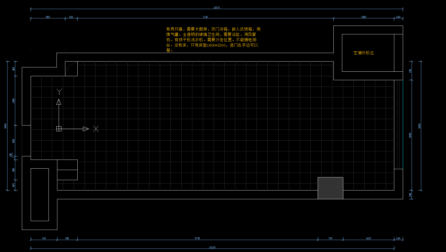Image resolution: width=446 pixels, height=252 pixels.
Task: Select the 240 dimension text beside 1690
Action: click(398, 17)
